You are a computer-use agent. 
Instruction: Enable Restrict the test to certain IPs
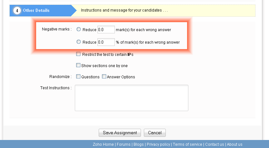click(x=78, y=54)
